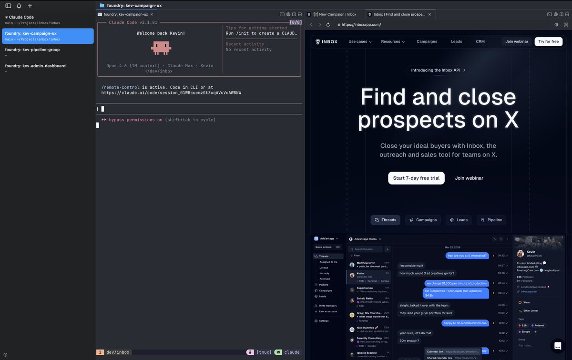Select Leads feature tab below hero
572x360 pixels.
[459, 220]
